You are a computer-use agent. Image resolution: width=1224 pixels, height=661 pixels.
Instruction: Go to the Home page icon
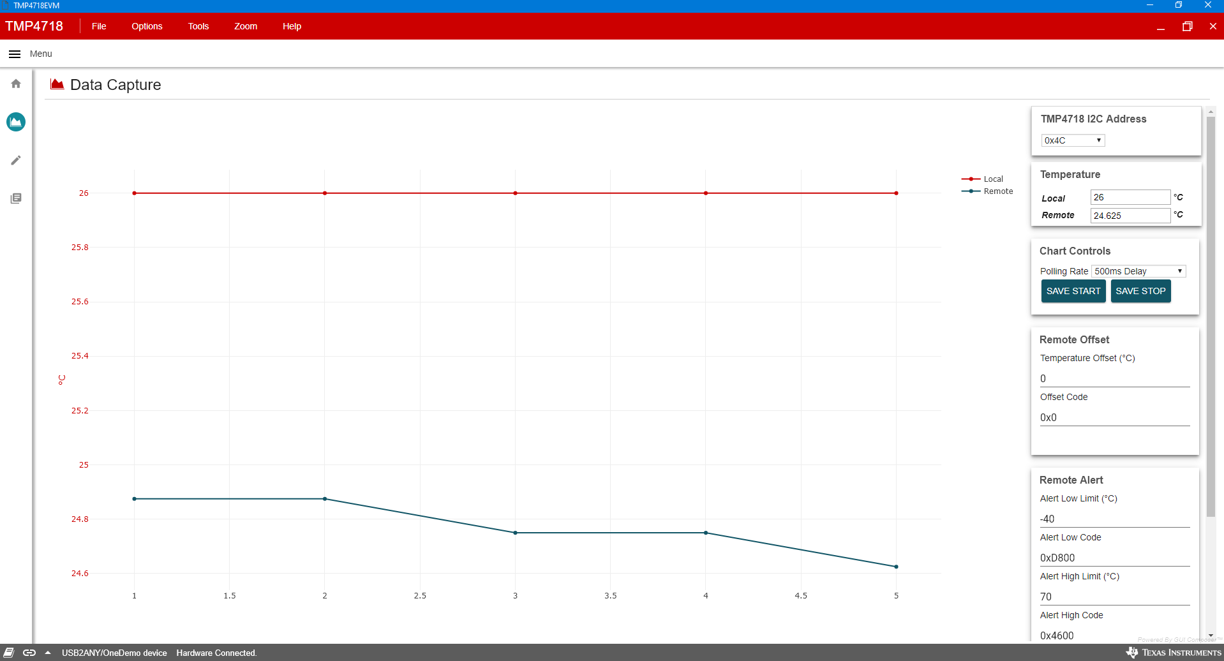(x=16, y=84)
